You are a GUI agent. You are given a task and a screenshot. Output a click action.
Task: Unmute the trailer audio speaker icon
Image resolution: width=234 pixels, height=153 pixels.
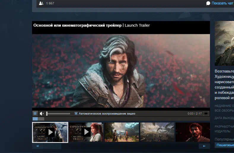click(x=42, y=114)
